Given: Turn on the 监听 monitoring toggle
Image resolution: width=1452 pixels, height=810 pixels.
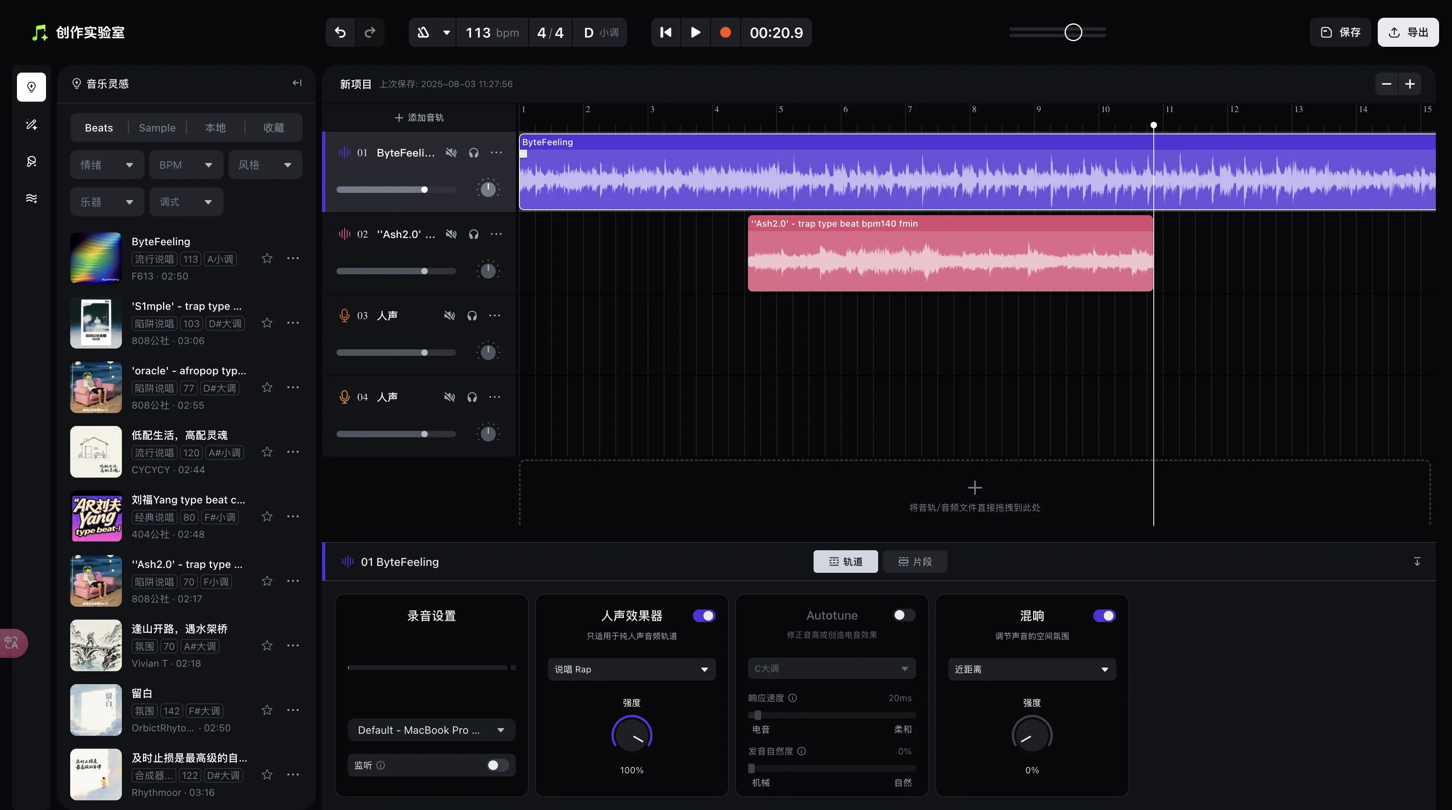Looking at the screenshot, I should tap(497, 765).
